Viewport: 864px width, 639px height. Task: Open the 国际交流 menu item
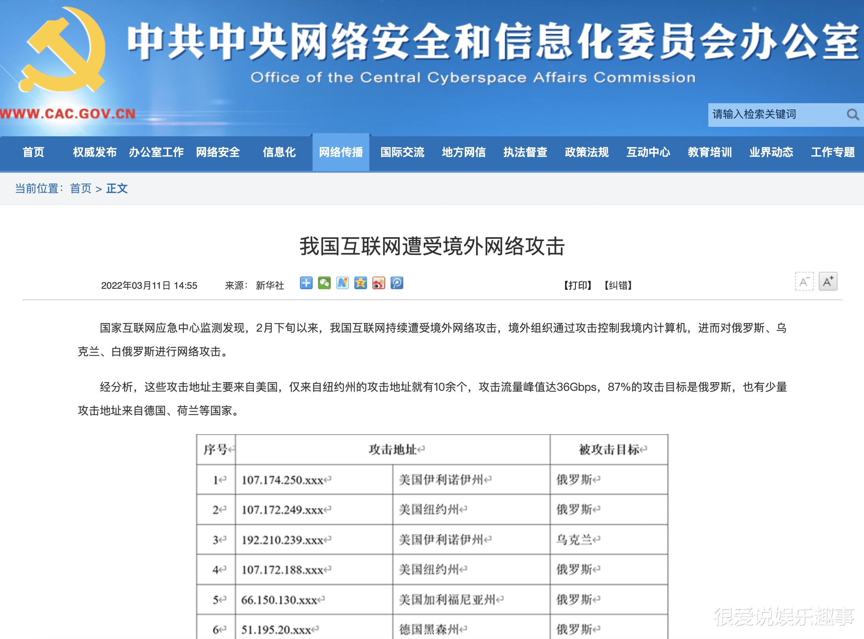point(402,152)
